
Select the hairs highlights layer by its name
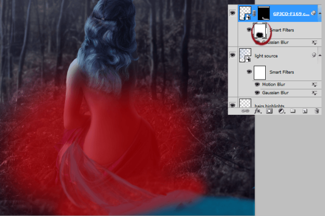pos(269,106)
